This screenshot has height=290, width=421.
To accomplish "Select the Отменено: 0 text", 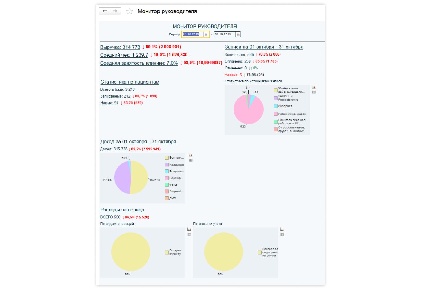I will click(236, 68).
